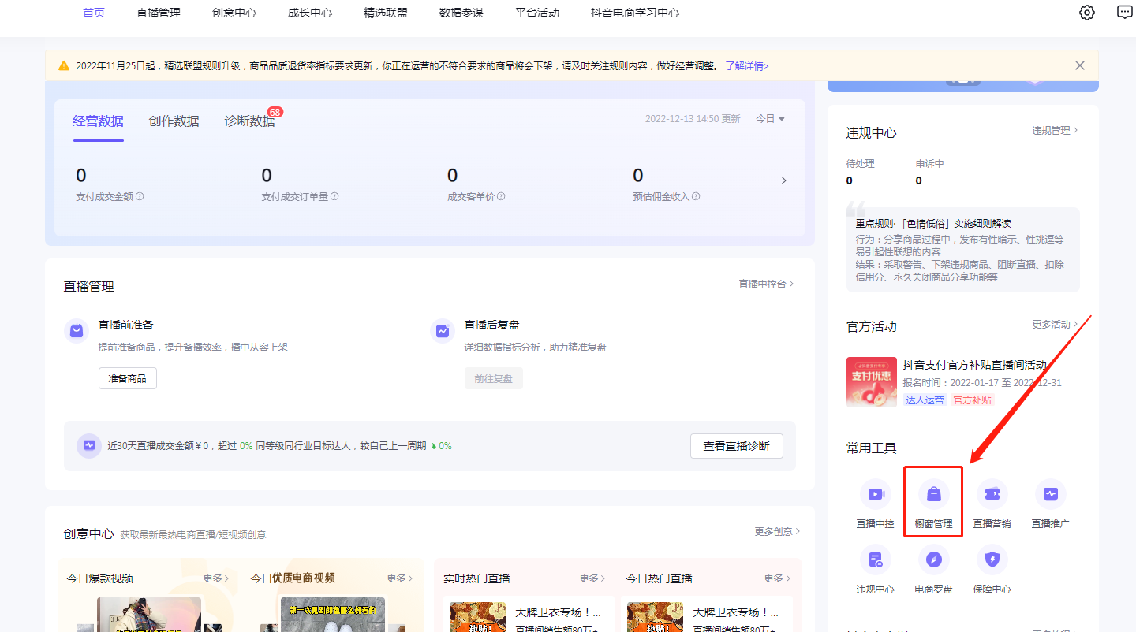1136x632 pixels.
Task: Show next metrics with right arrow
Action: point(783,180)
